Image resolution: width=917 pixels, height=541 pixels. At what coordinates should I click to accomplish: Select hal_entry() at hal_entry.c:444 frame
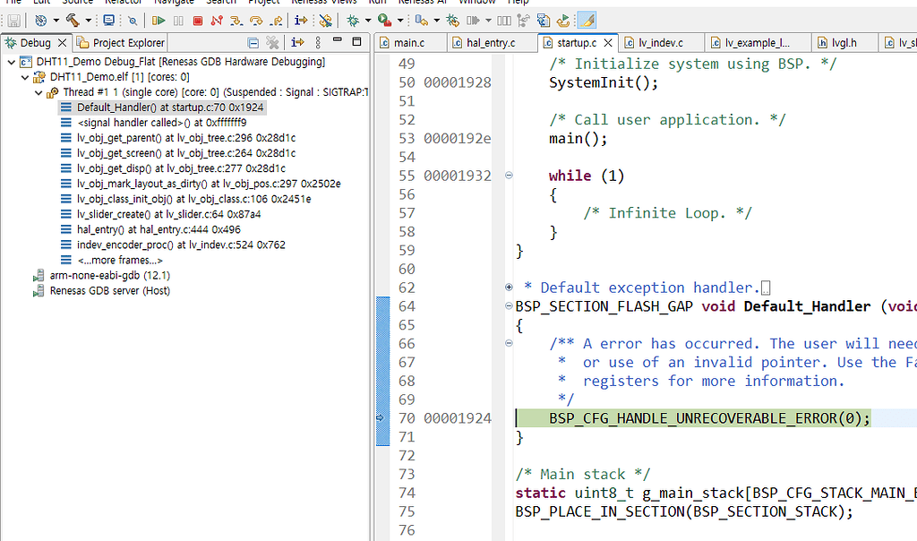pos(159,229)
